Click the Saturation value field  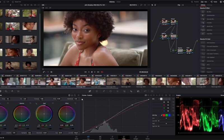click(45, 133)
